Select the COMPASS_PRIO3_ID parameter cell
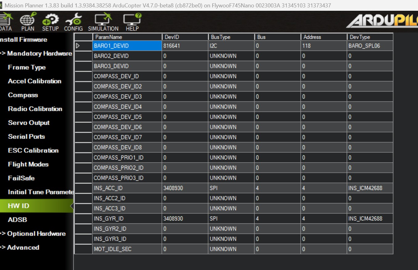This screenshot has width=418, height=270. (127, 178)
